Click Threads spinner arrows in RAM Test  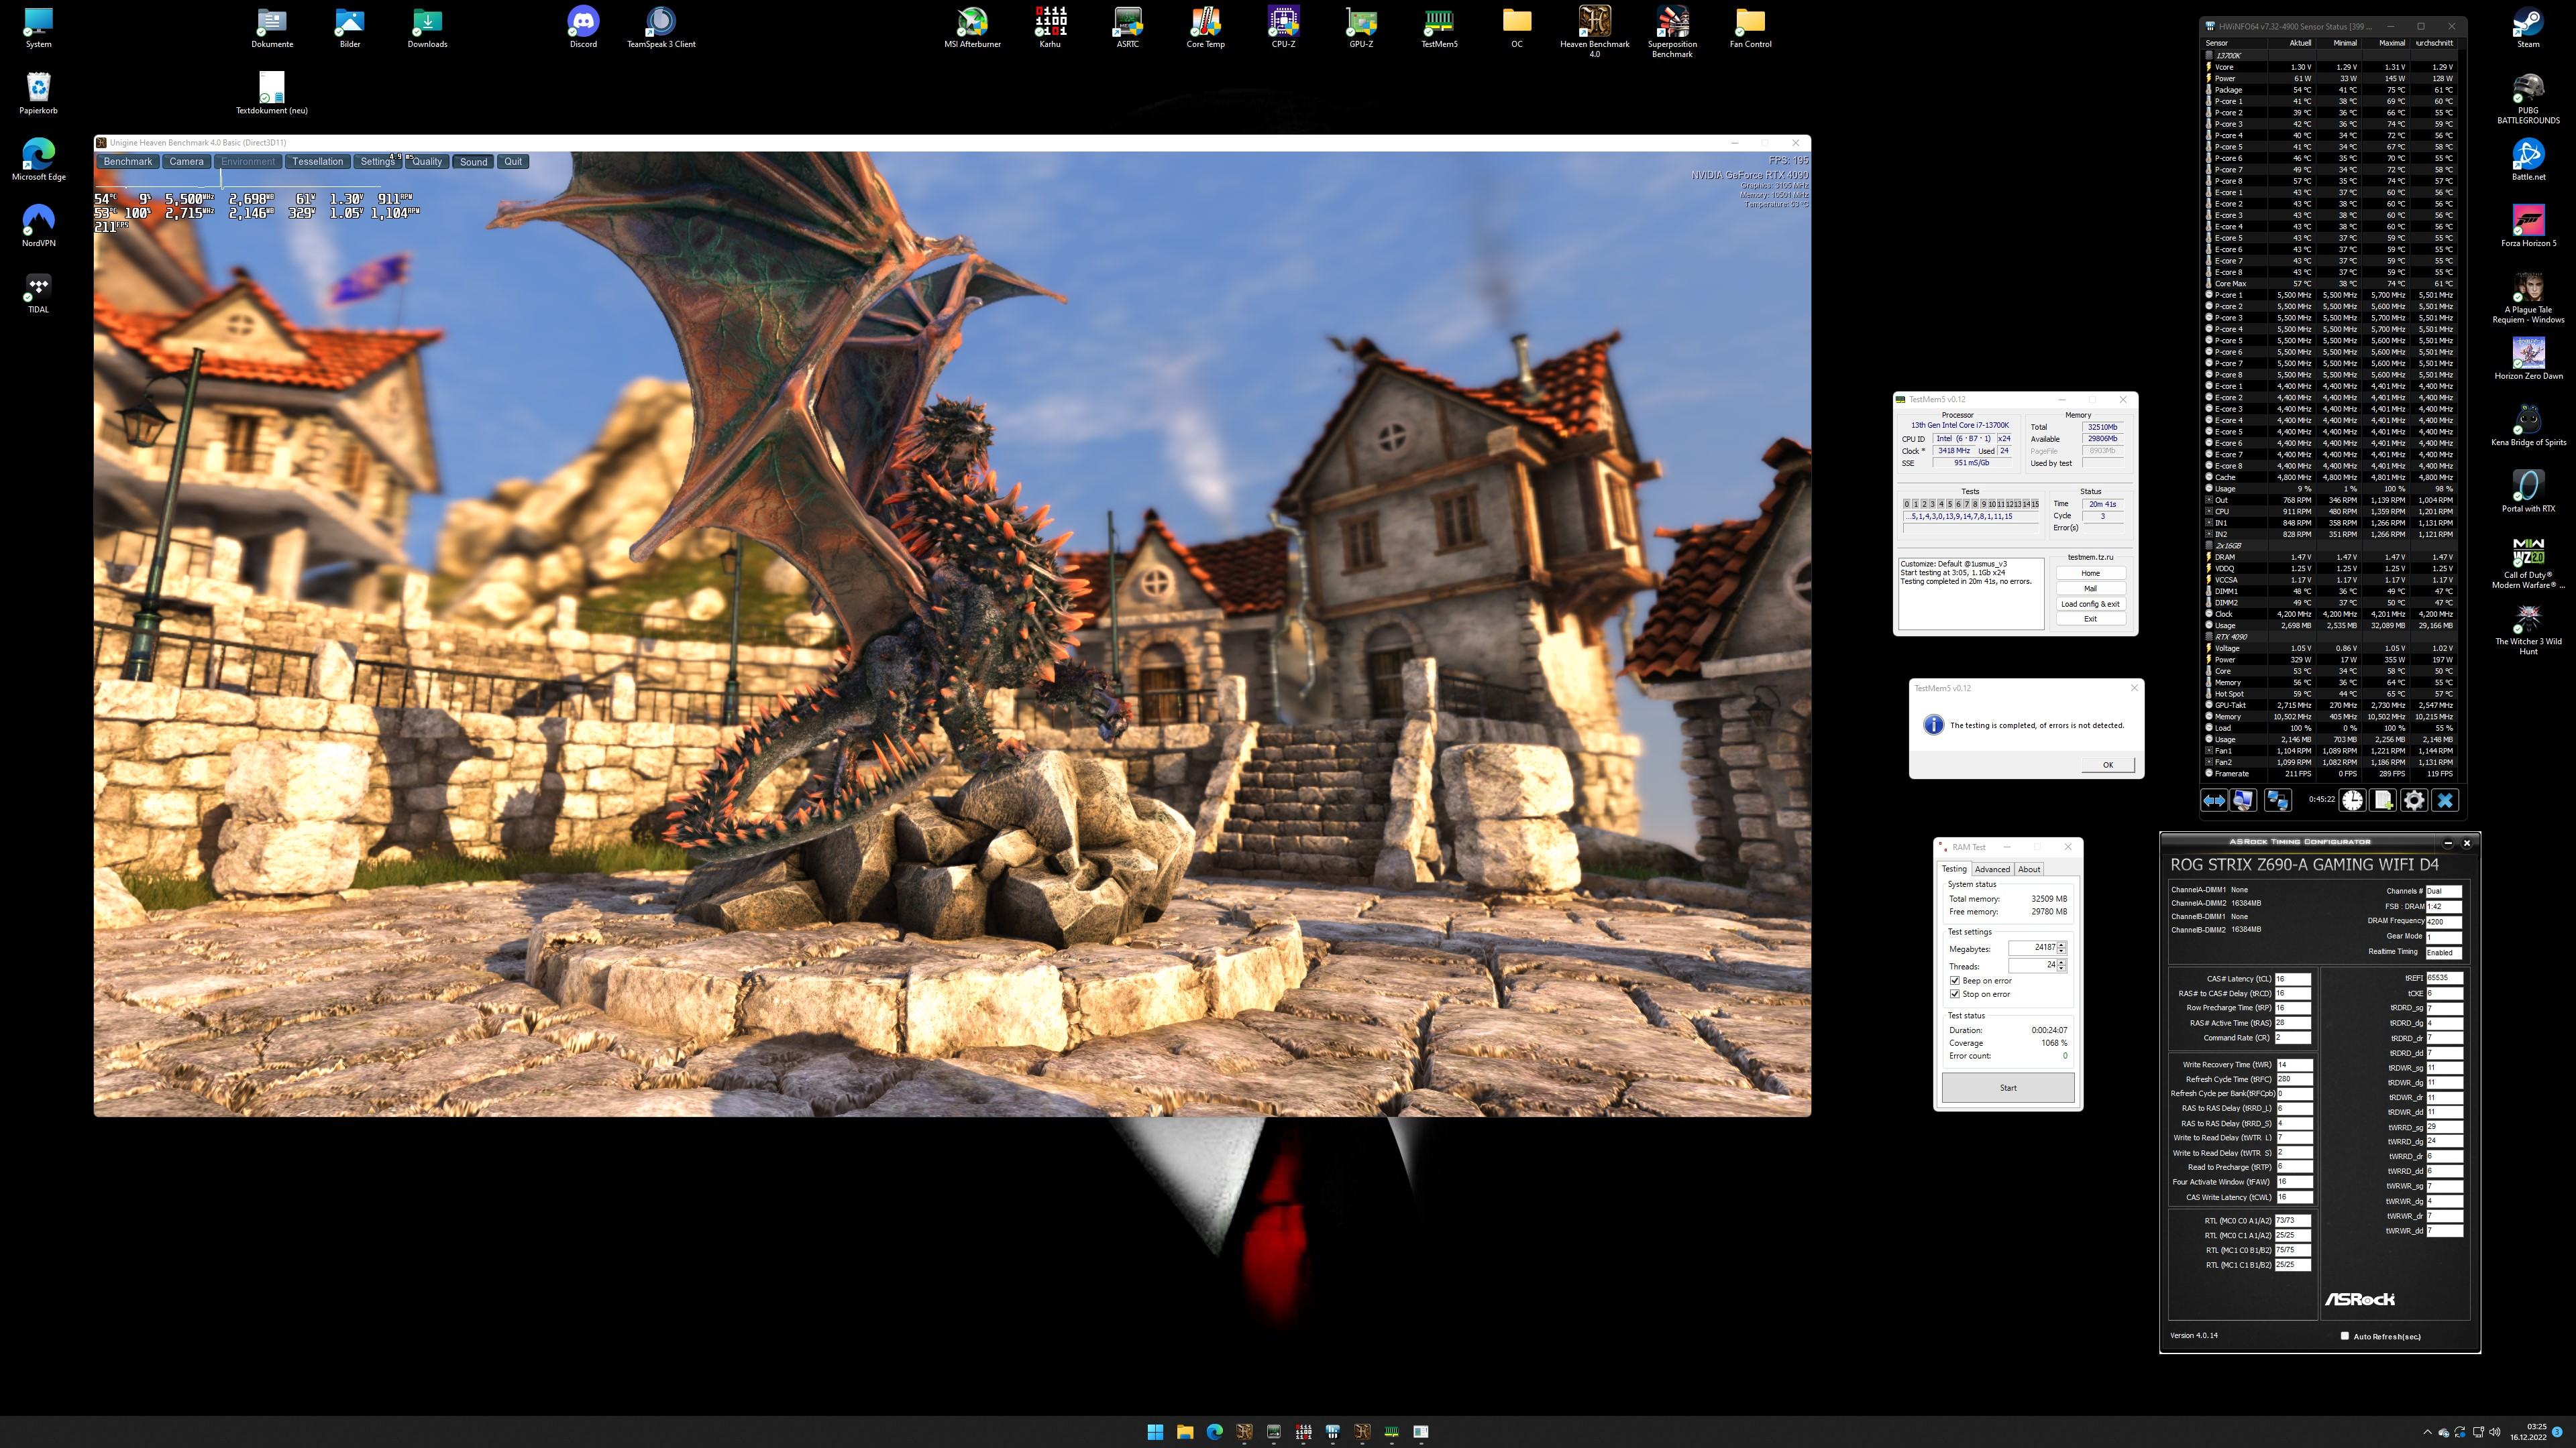pyautogui.click(x=2061, y=965)
